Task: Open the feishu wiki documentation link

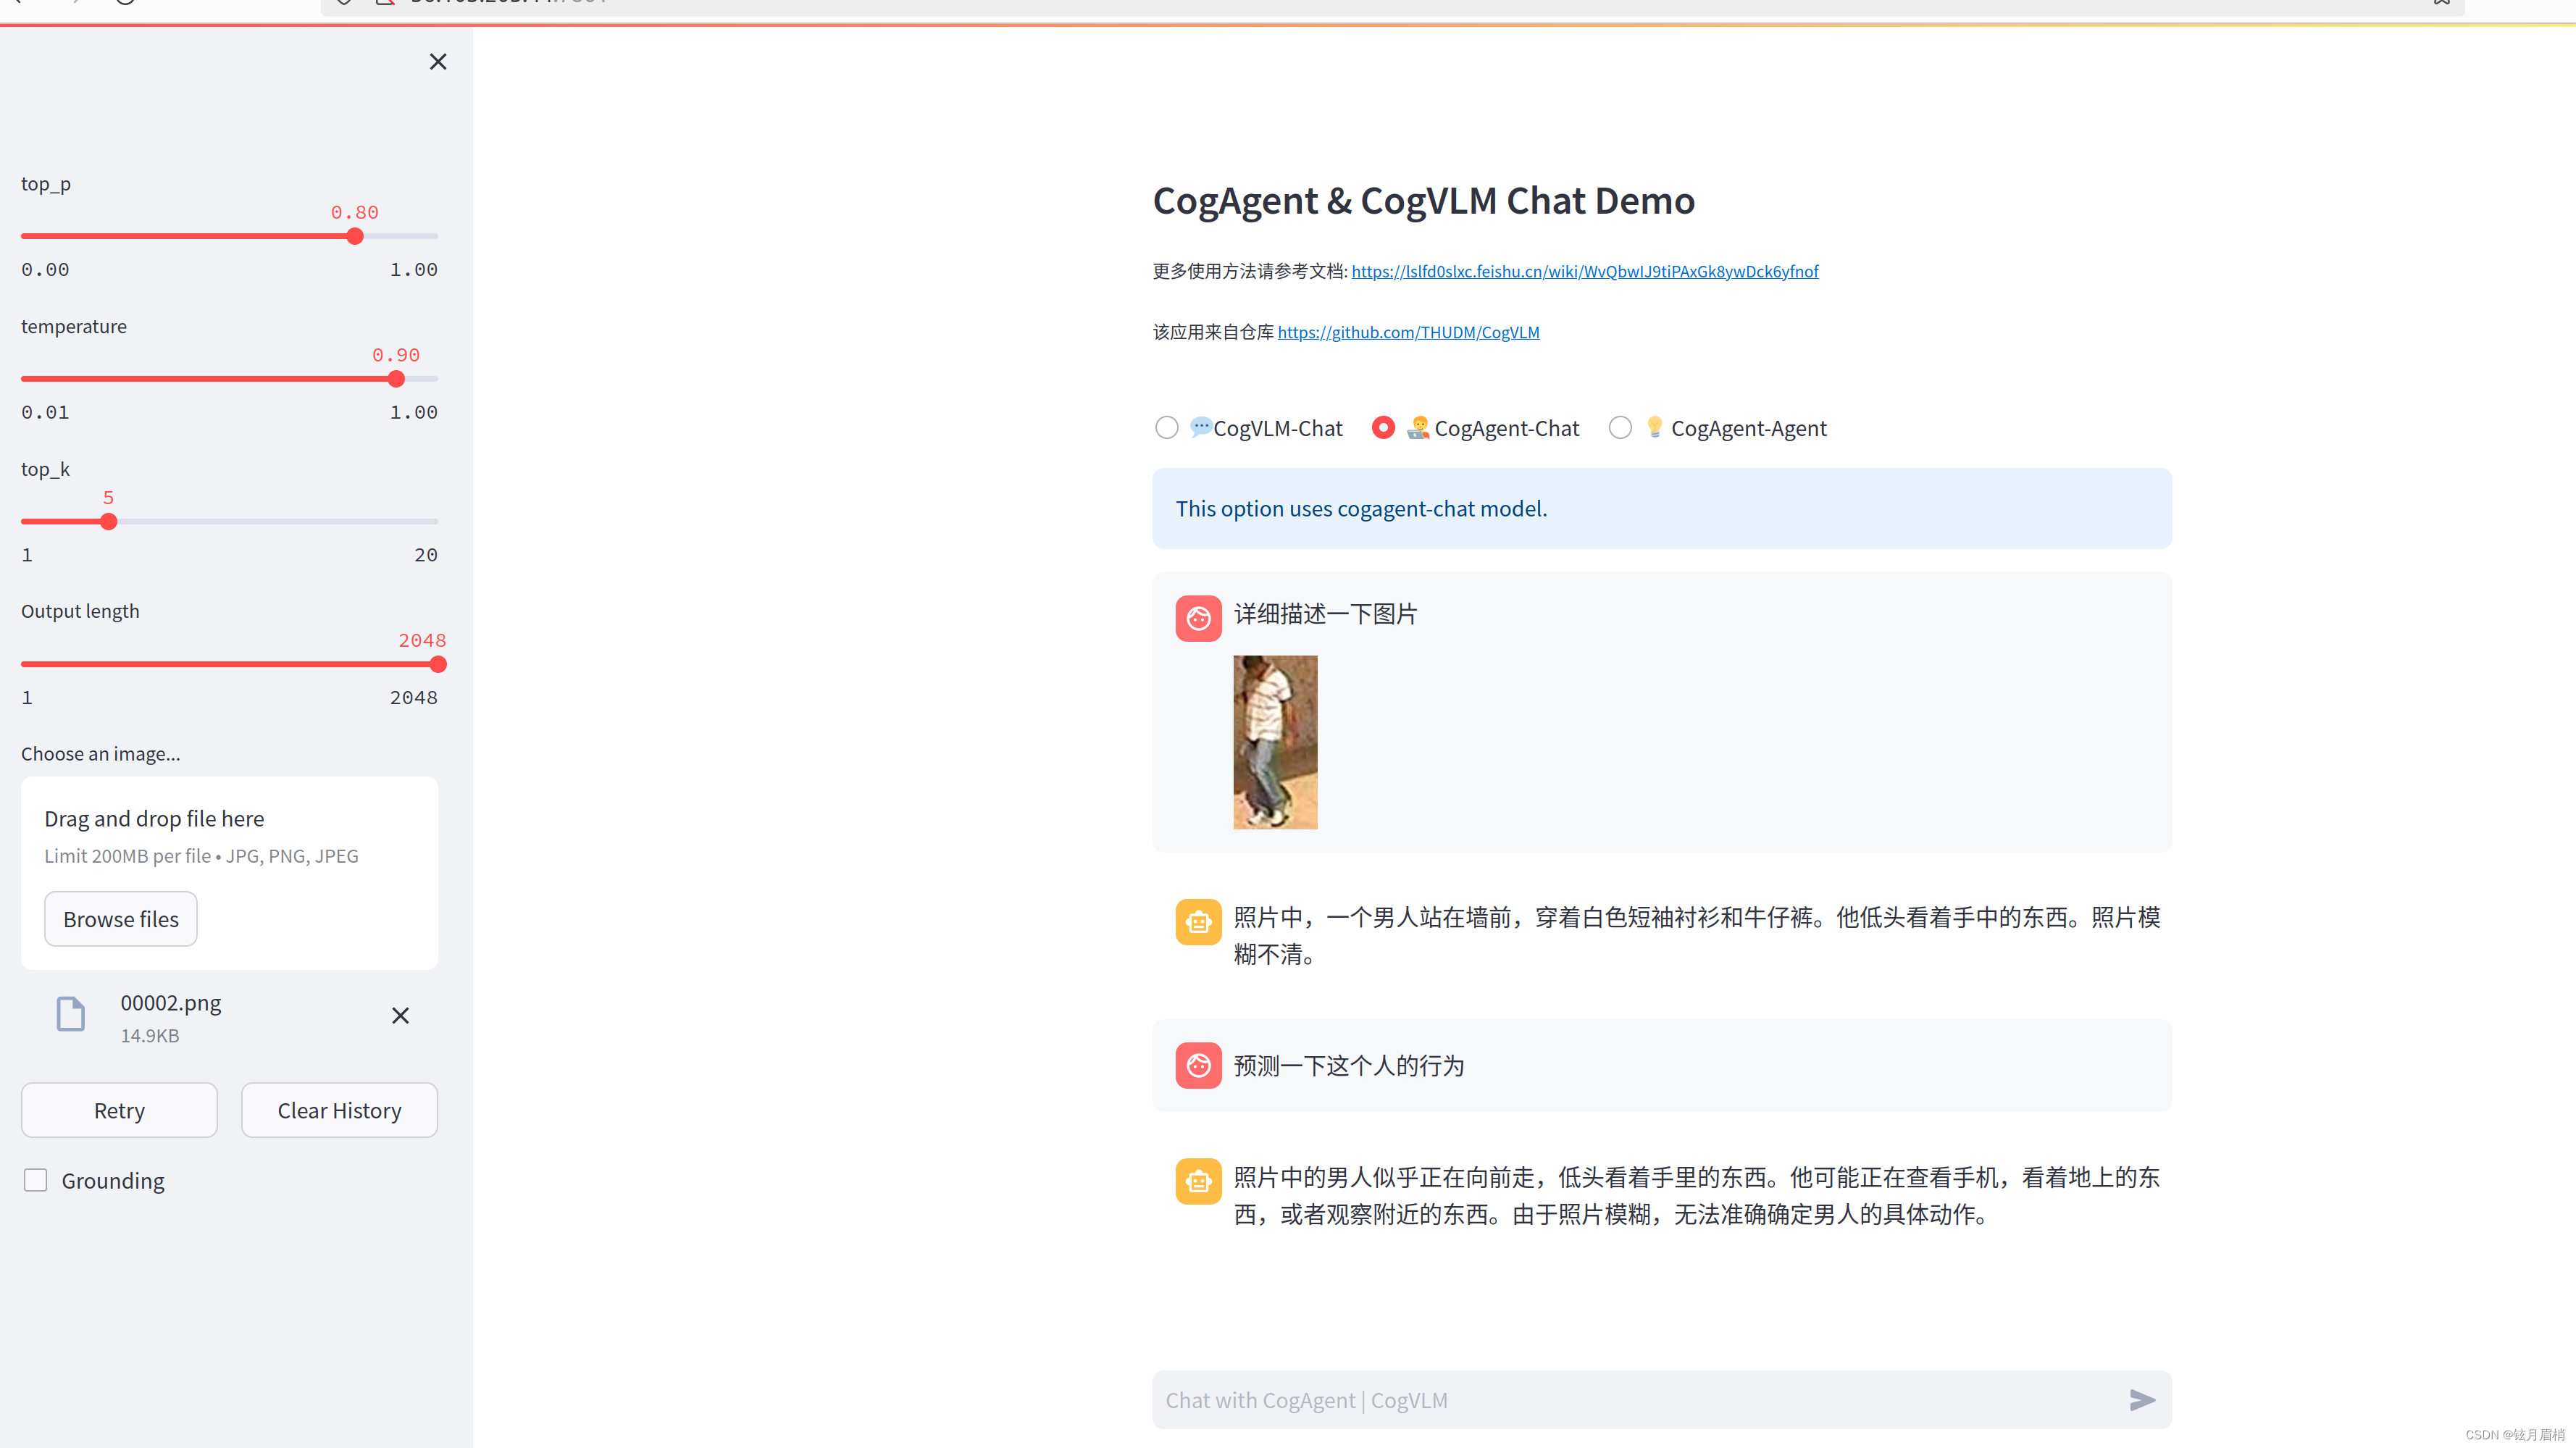Action: pyautogui.click(x=1584, y=270)
